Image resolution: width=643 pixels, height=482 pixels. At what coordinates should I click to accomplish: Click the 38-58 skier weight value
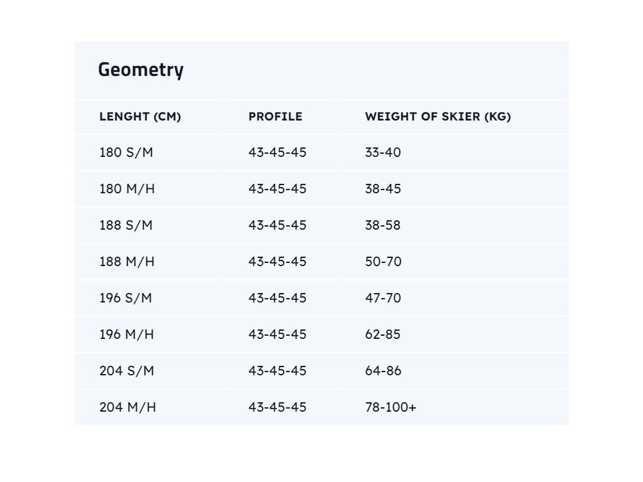382,225
